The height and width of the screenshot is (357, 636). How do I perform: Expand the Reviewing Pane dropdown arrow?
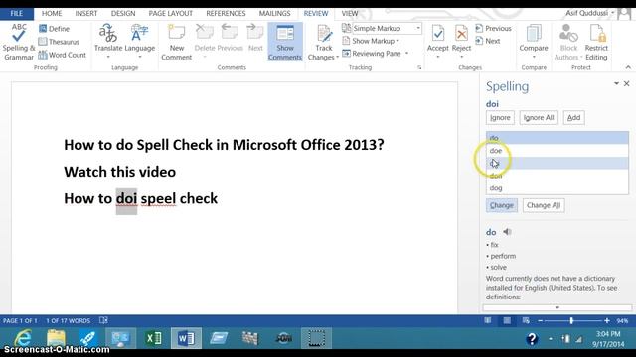click(406, 54)
